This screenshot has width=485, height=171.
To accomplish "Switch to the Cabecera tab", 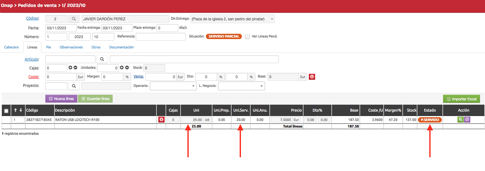I will (11, 47).
